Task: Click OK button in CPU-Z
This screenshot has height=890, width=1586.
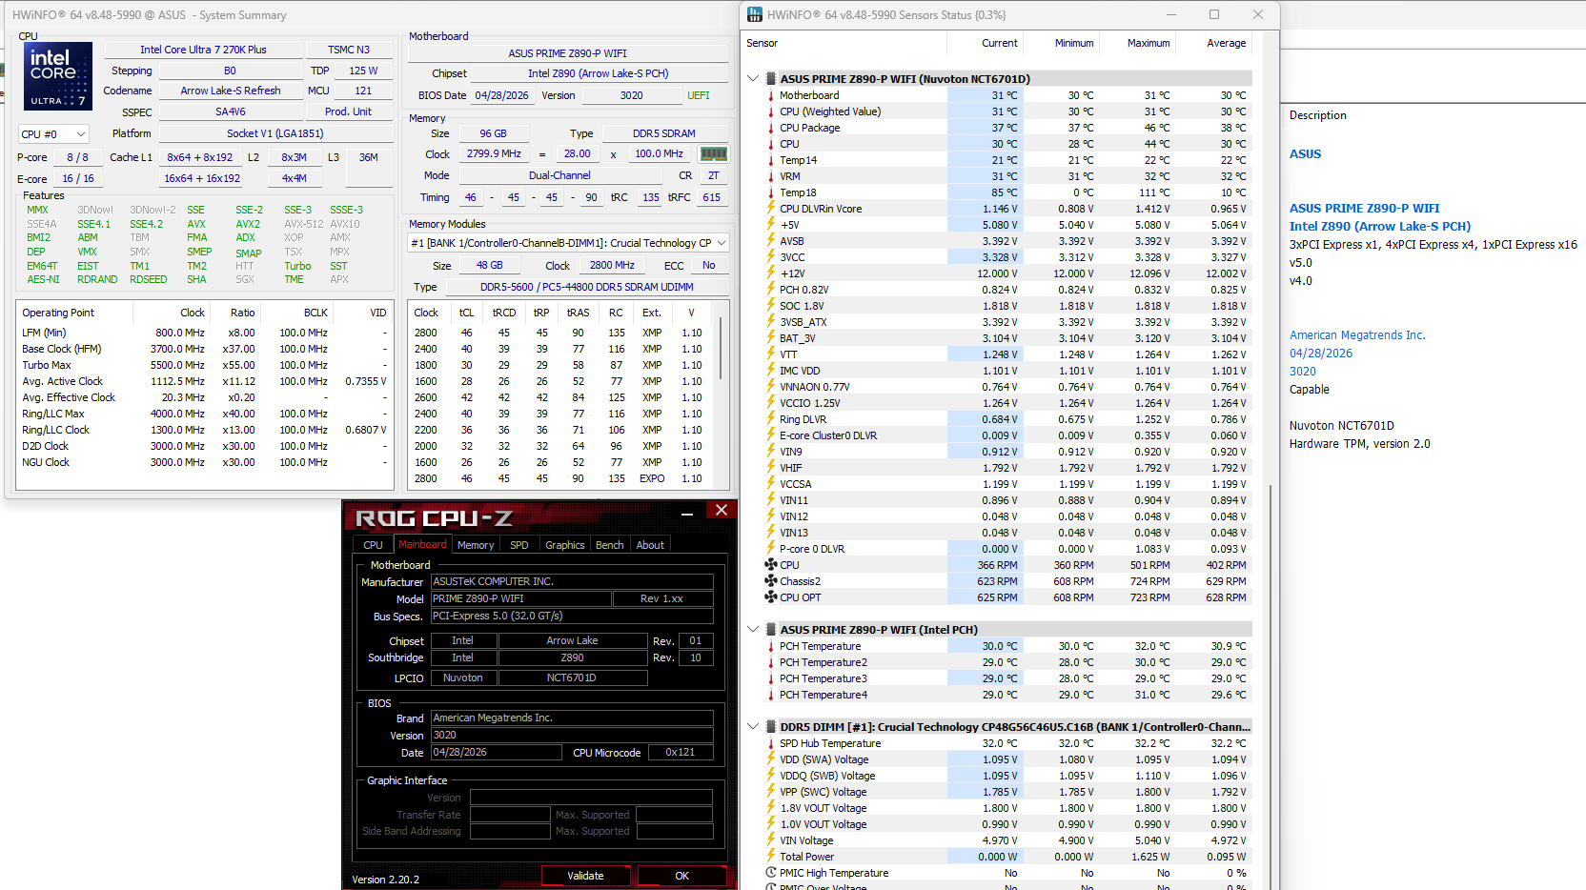Action: (681, 876)
